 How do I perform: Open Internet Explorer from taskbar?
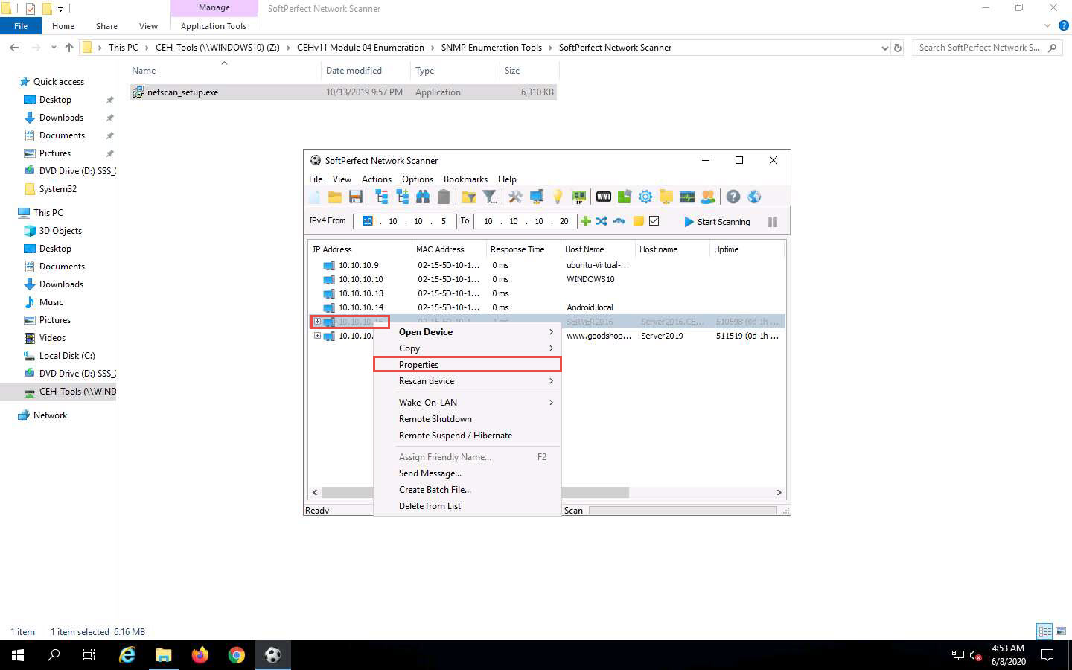[127, 655]
